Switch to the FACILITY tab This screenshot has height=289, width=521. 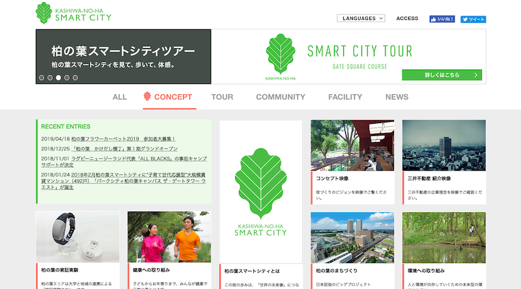345,97
